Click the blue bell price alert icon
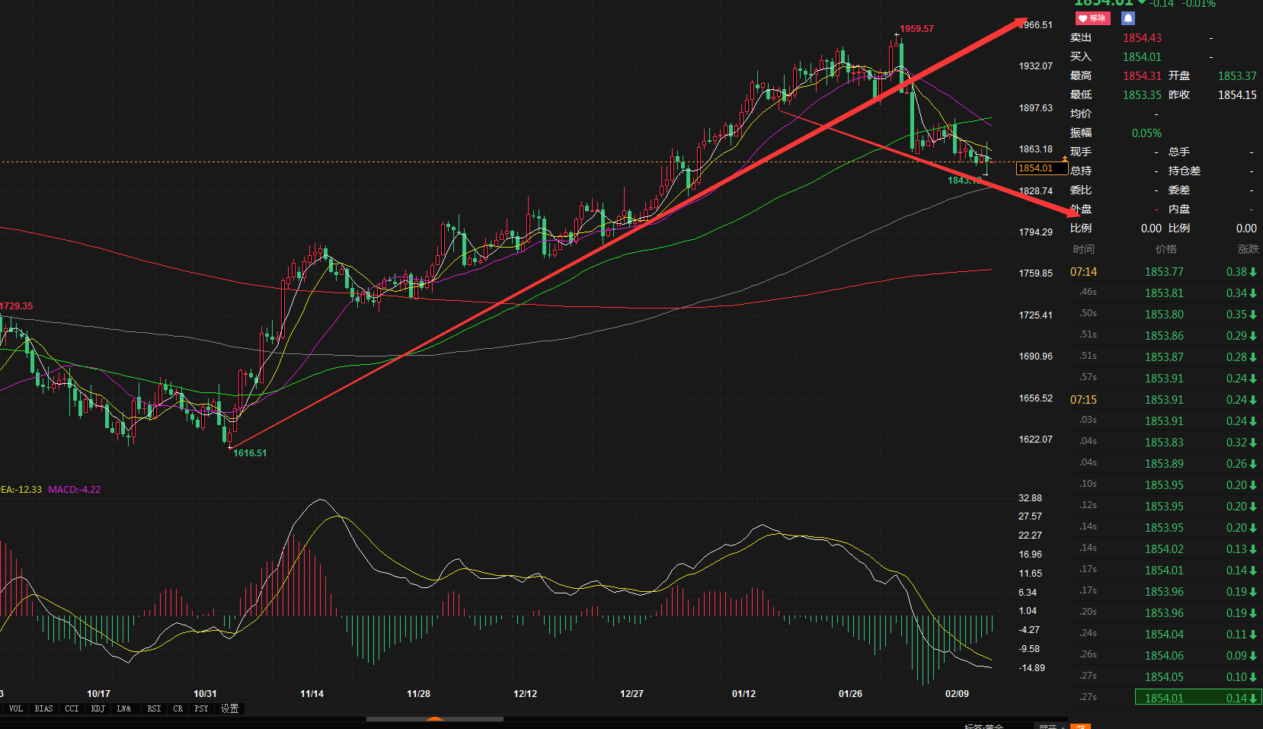This screenshot has width=1263, height=729. tap(1128, 18)
